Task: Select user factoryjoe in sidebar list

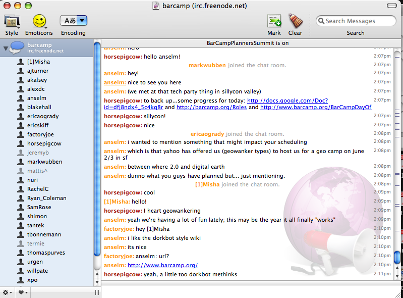Action: (40, 134)
